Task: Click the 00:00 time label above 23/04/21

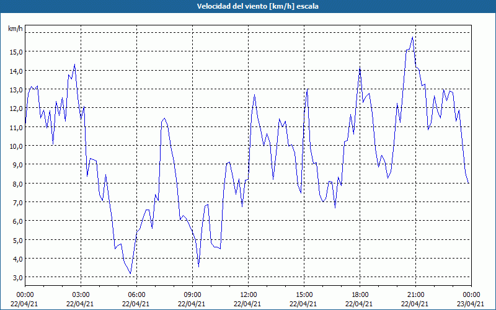Action: 471,295
